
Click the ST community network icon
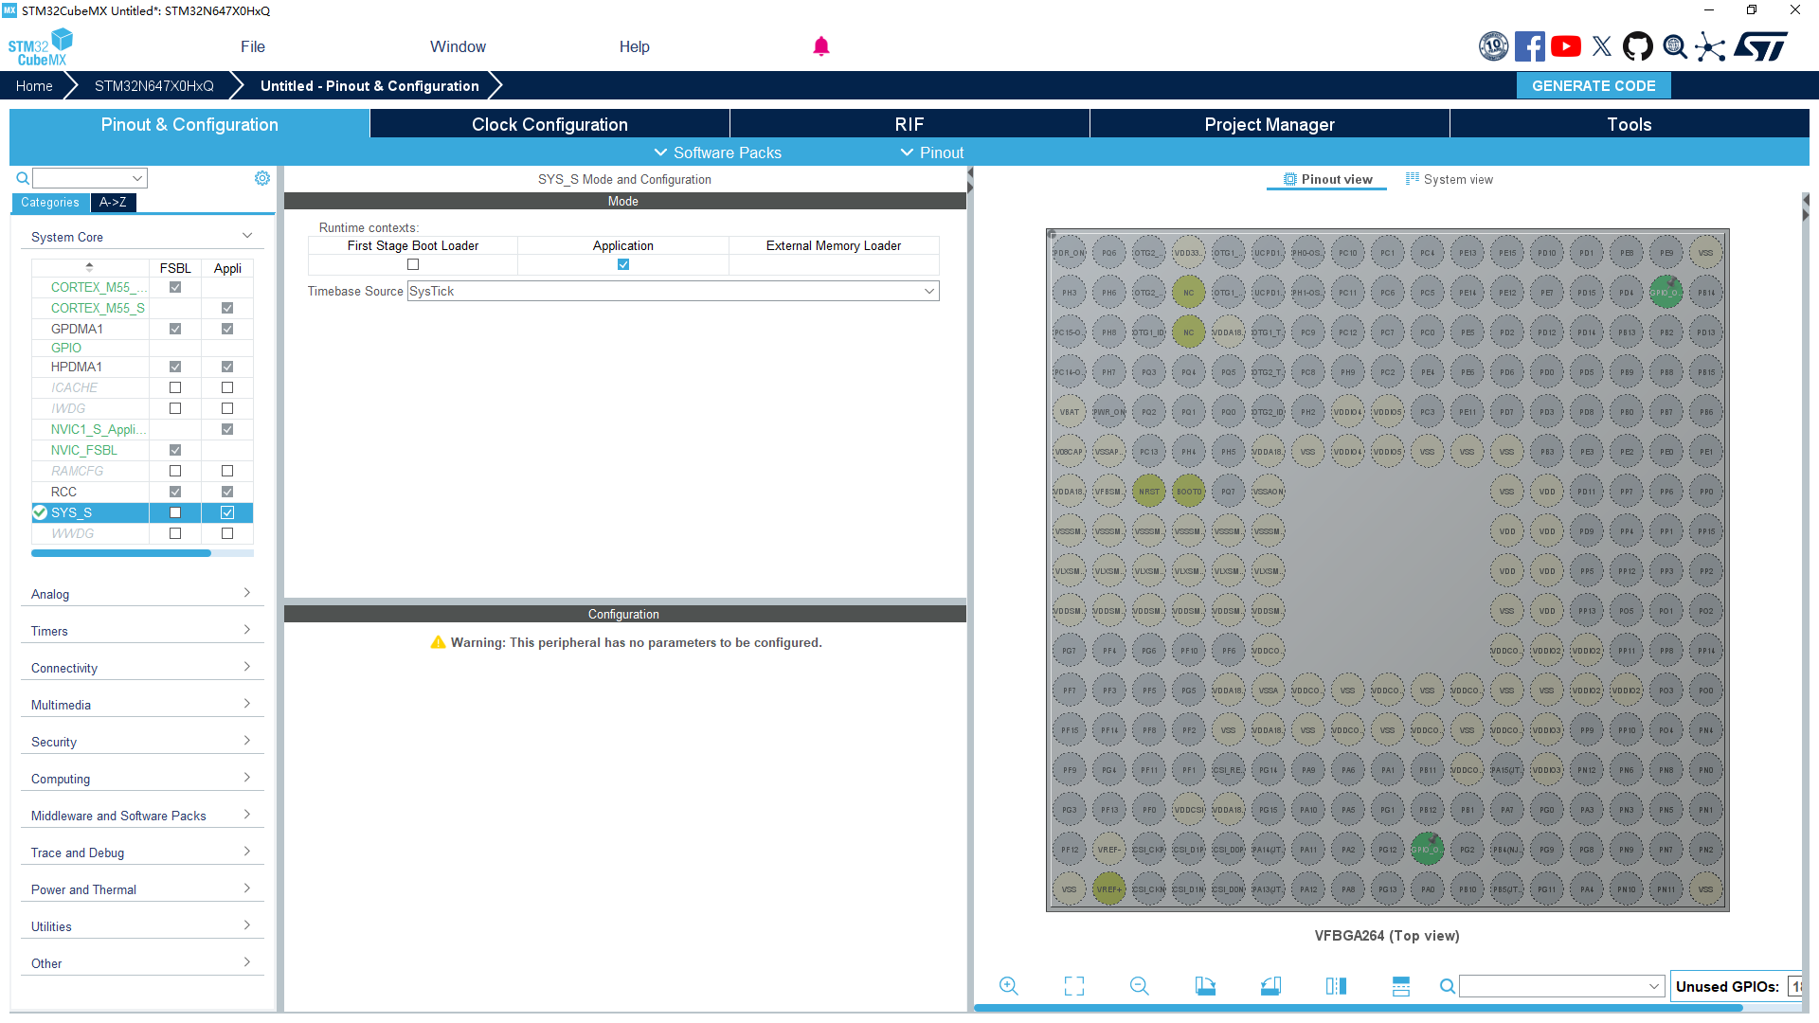click(1710, 46)
